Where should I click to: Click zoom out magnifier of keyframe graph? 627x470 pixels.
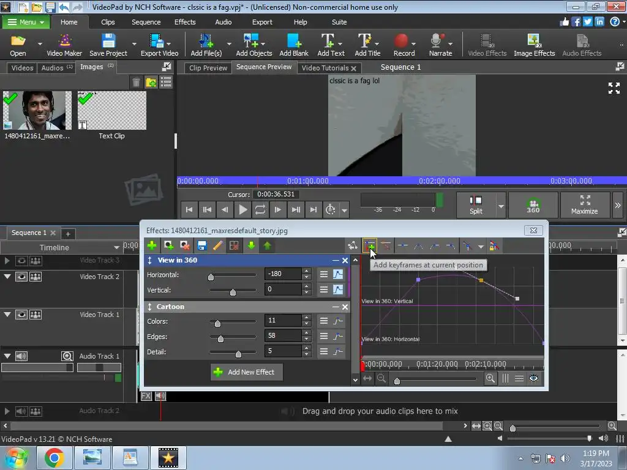click(x=381, y=378)
